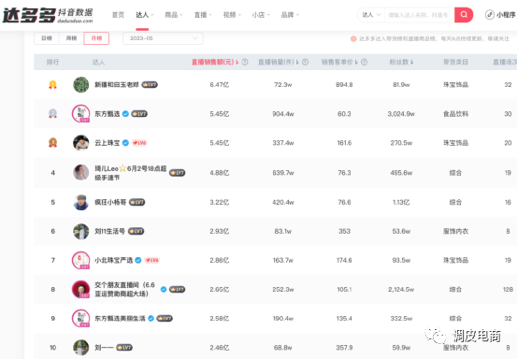Click live session count 128

click(x=508, y=289)
